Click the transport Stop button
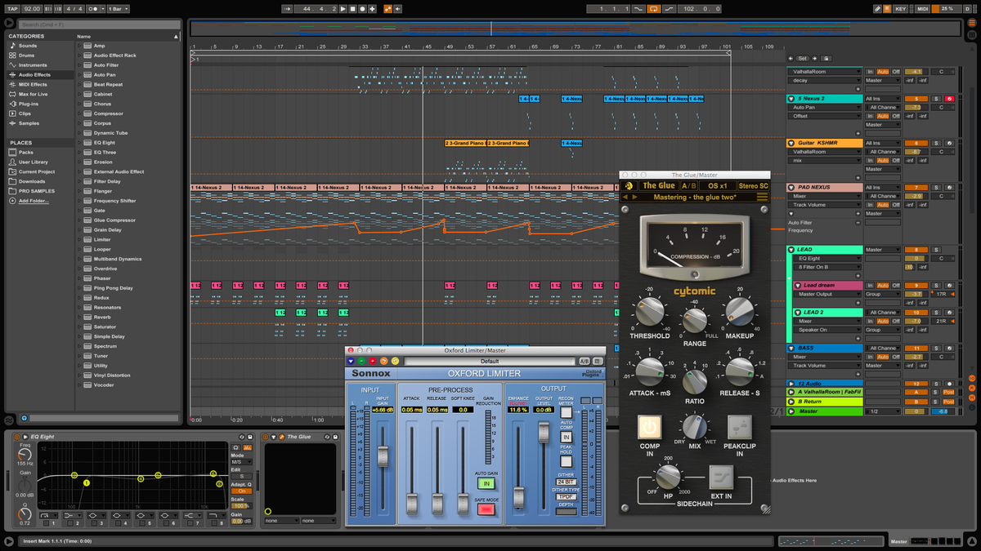981x551 pixels. click(x=352, y=8)
